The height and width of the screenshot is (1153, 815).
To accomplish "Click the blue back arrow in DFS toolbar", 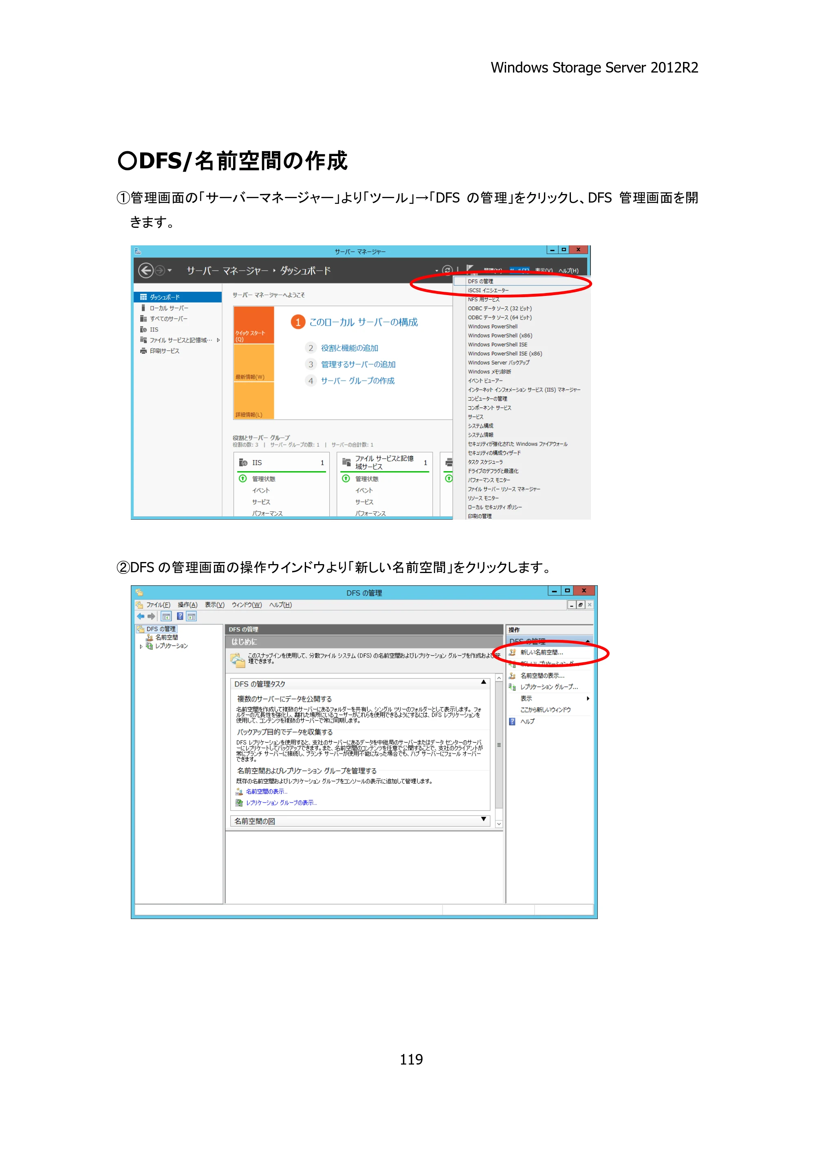I will (141, 617).
